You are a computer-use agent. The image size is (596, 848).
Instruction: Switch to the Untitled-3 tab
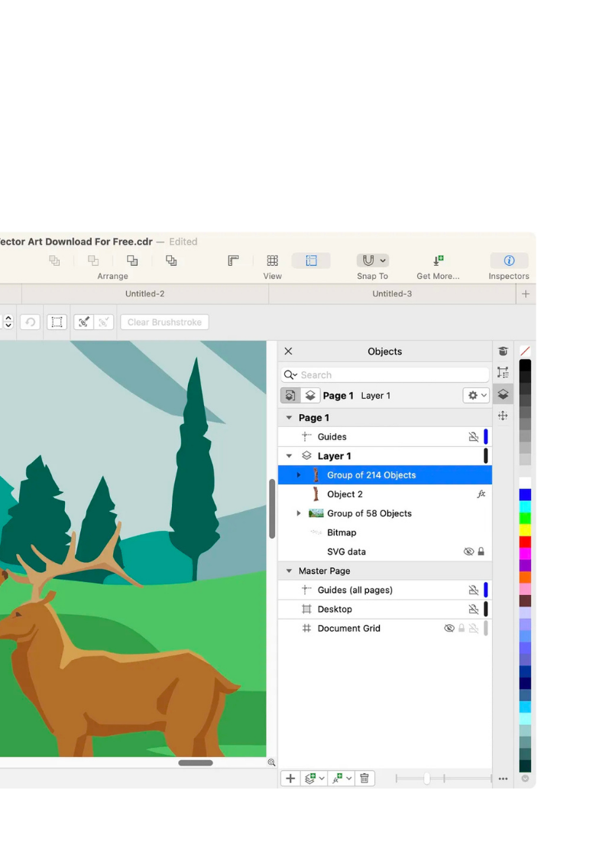[392, 294]
